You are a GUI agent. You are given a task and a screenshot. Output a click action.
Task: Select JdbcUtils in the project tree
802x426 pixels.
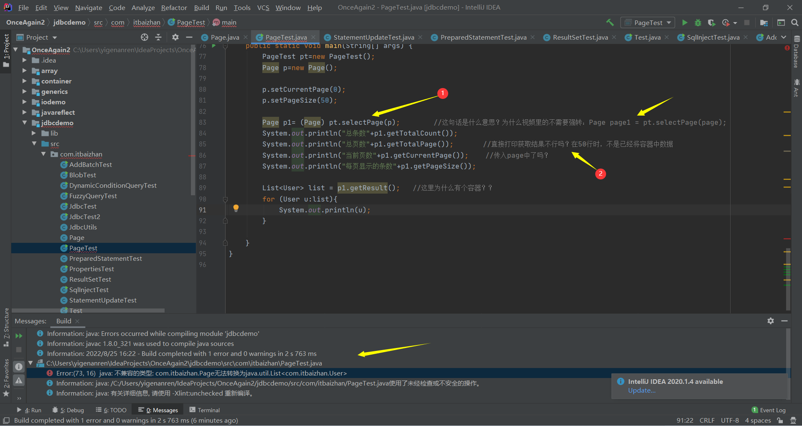pyautogui.click(x=83, y=227)
